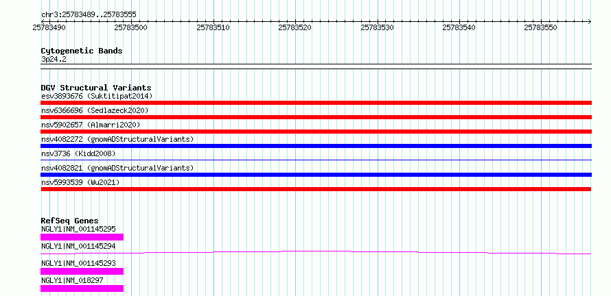Image resolution: width=611 pixels, height=296 pixels.
Task: Open variant nsv6366696 (Sedlazeck2020) label
Action: pyautogui.click(x=95, y=110)
